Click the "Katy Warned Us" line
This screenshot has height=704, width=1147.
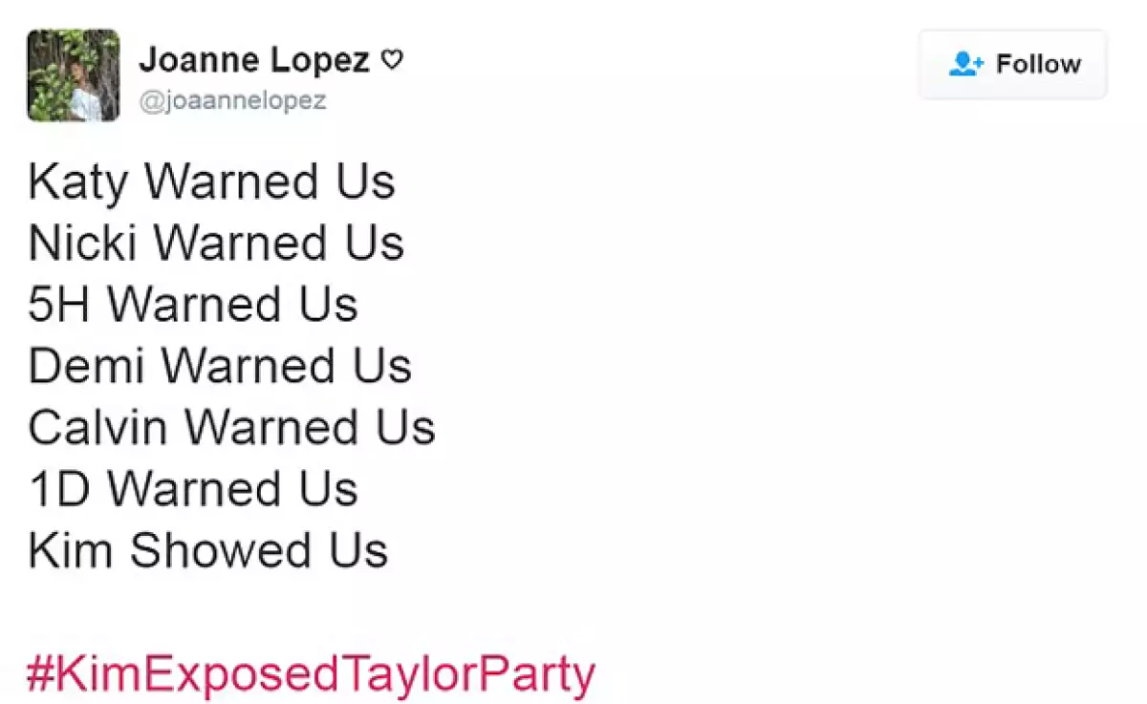tap(211, 181)
